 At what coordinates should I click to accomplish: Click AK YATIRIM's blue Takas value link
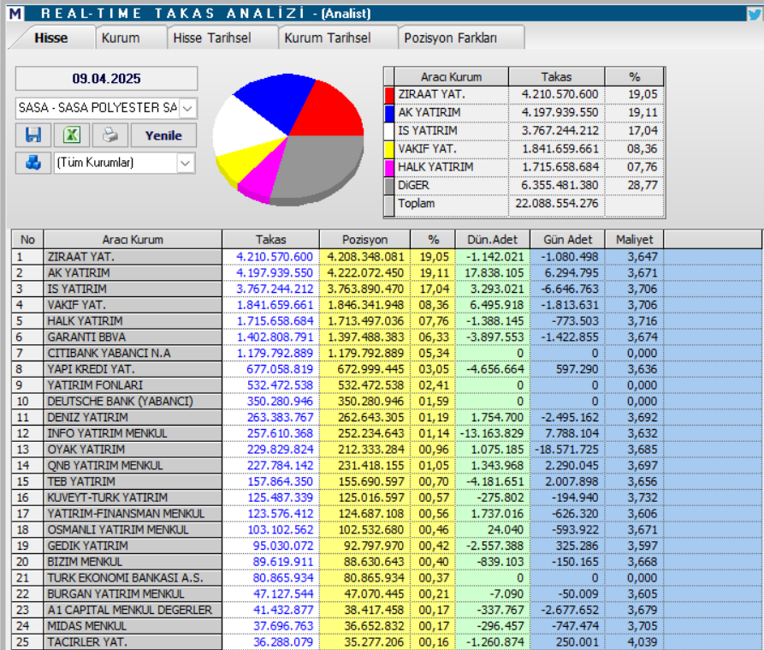point(275,272)
